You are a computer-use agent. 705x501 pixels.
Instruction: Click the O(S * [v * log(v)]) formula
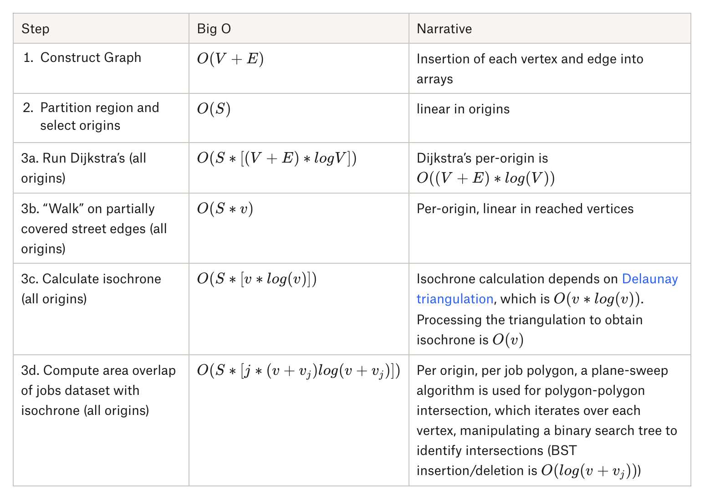[x=256, y=279]
